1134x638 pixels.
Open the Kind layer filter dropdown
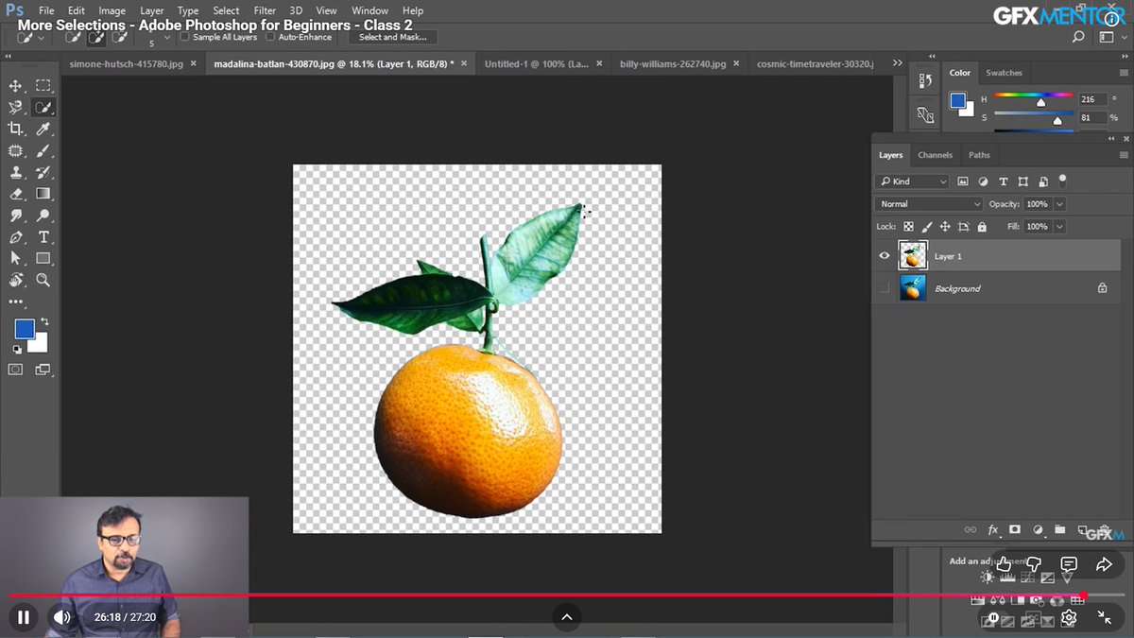point(913,181)
